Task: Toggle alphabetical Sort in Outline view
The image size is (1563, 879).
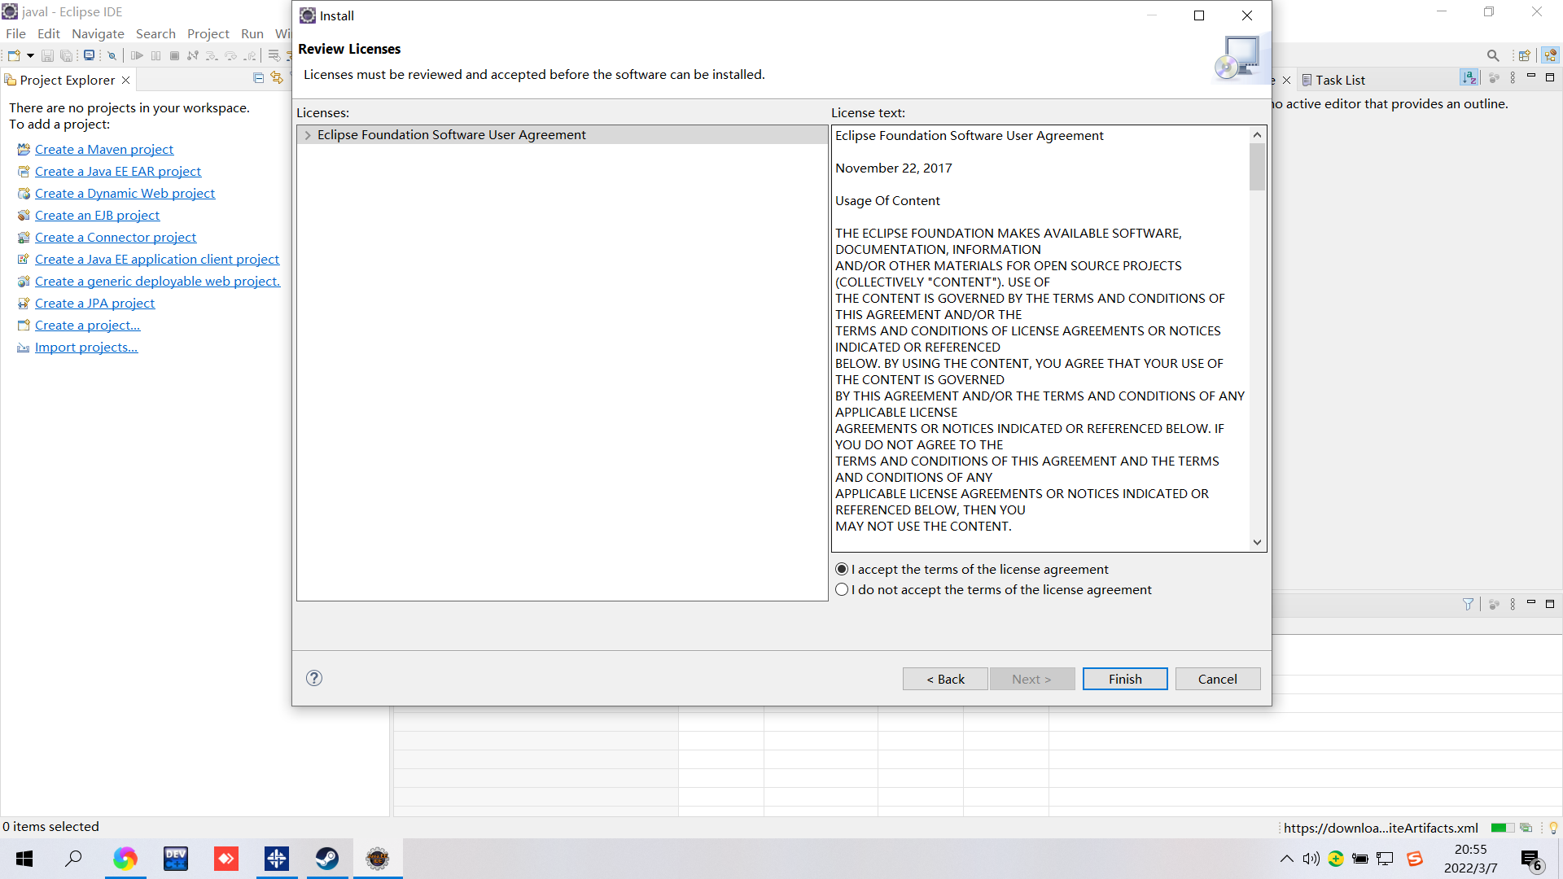Action: click(x=1469, y=77)
